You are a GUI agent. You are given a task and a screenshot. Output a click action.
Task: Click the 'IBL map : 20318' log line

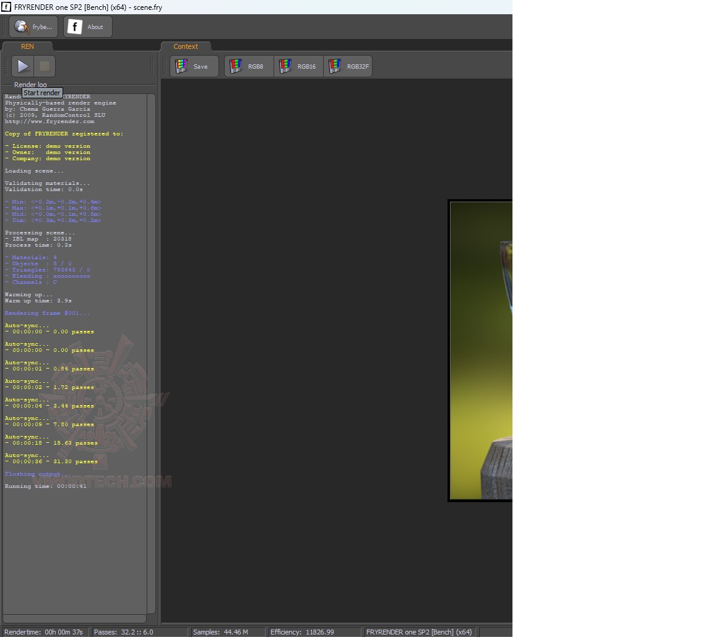tap(38, 239)
